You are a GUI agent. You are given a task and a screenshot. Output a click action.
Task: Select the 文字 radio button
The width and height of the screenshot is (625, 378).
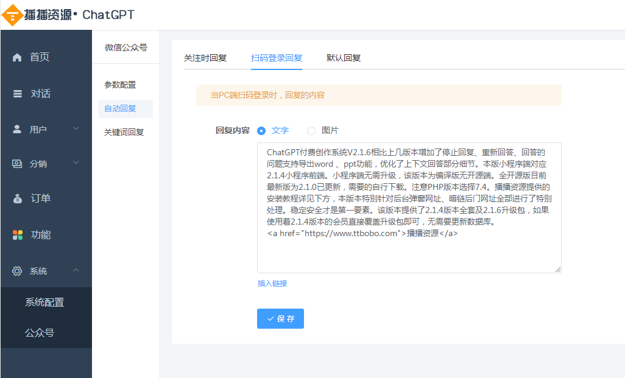(x=261, y=131)
